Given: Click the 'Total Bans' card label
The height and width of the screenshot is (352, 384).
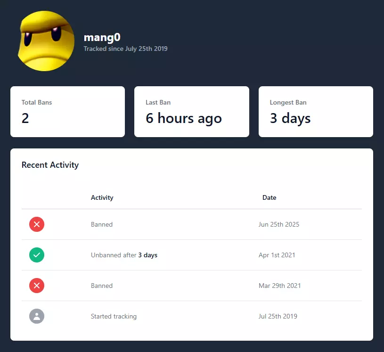Looking at the screenshot, I should [x=37, y=102].
